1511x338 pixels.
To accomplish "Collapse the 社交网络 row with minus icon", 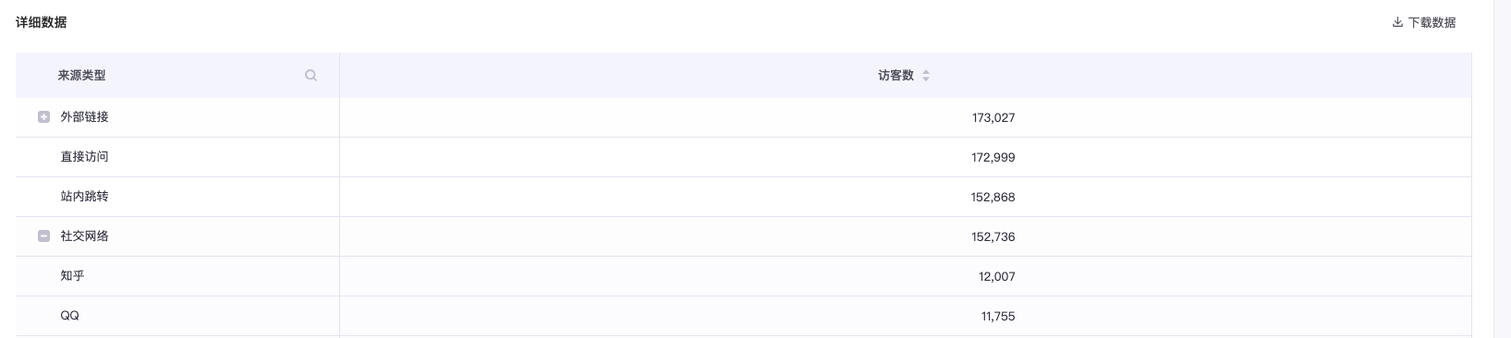I will [43, 236].
